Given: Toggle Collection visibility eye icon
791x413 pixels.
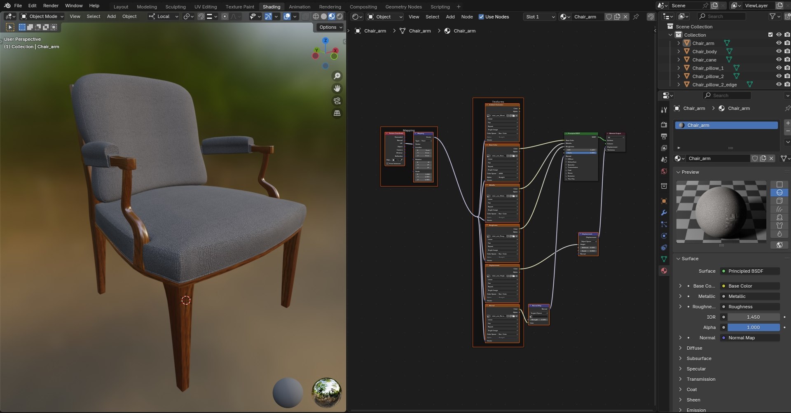Looking at the screenshot, I should pyautogui.click(x=779, y=35).
